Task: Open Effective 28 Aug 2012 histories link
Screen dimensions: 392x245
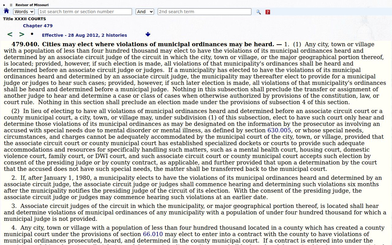Action: (85, 35)
